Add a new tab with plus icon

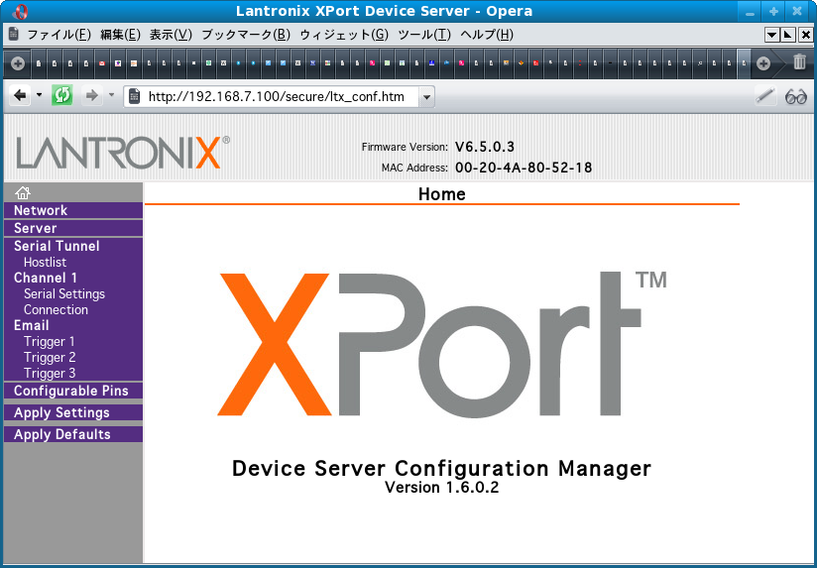(x=763, y=62)
